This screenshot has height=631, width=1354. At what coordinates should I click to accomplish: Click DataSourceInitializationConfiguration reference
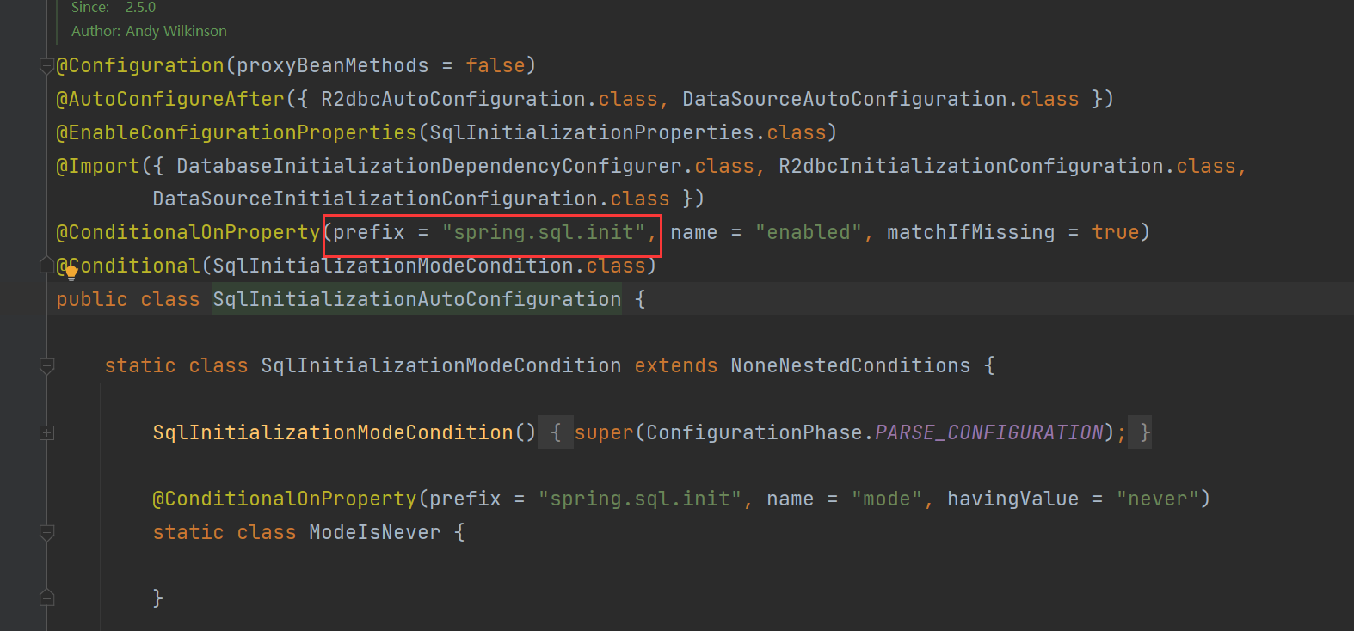(375, 199)
